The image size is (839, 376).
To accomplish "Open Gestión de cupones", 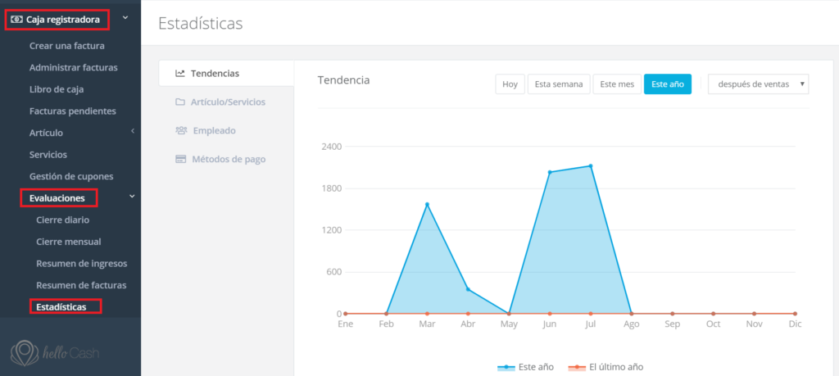I will 71,176.
